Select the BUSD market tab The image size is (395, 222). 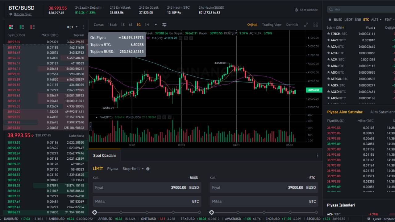338,19
